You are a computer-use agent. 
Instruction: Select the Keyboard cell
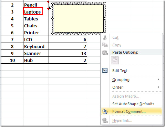[36, 46]
